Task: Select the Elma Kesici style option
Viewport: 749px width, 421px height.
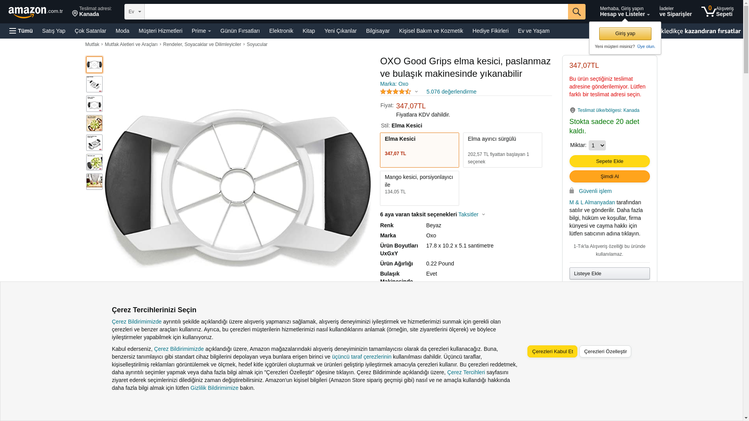Action: 419,150
